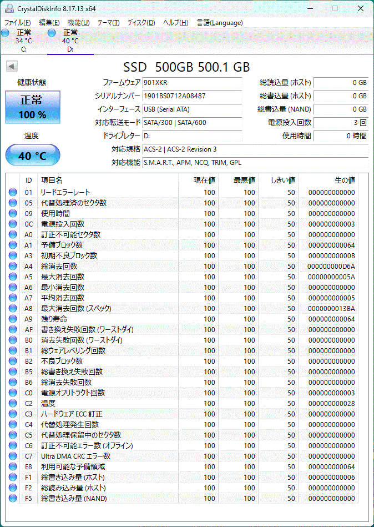Click the SSD 500GB 500.1 GB disk title
This screenshot has height=527, width=374.
click(x=186, y=67)
